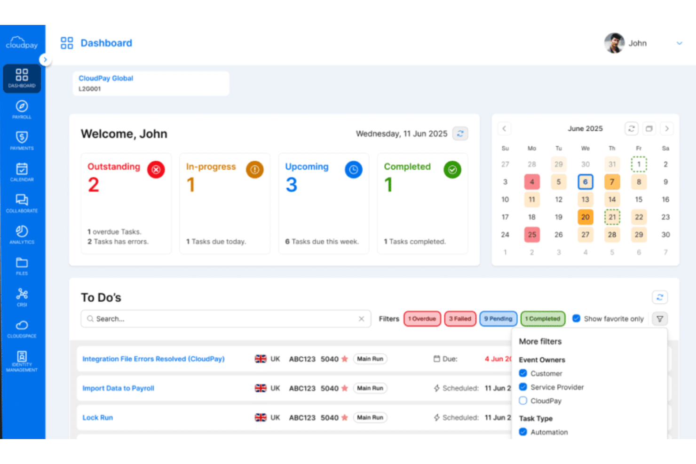
Task: Uncheck Show favorite only
Action: click(576, 318)
